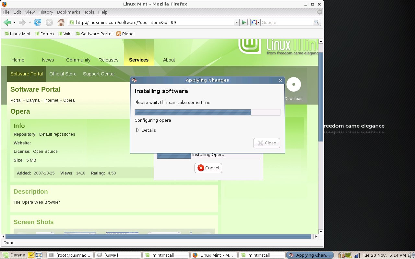415x259 pixels.
Task: Open the Tools menu
Action: coord(89,12)
